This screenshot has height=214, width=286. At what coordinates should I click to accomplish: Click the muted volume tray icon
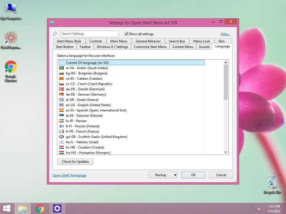[260, 209]
